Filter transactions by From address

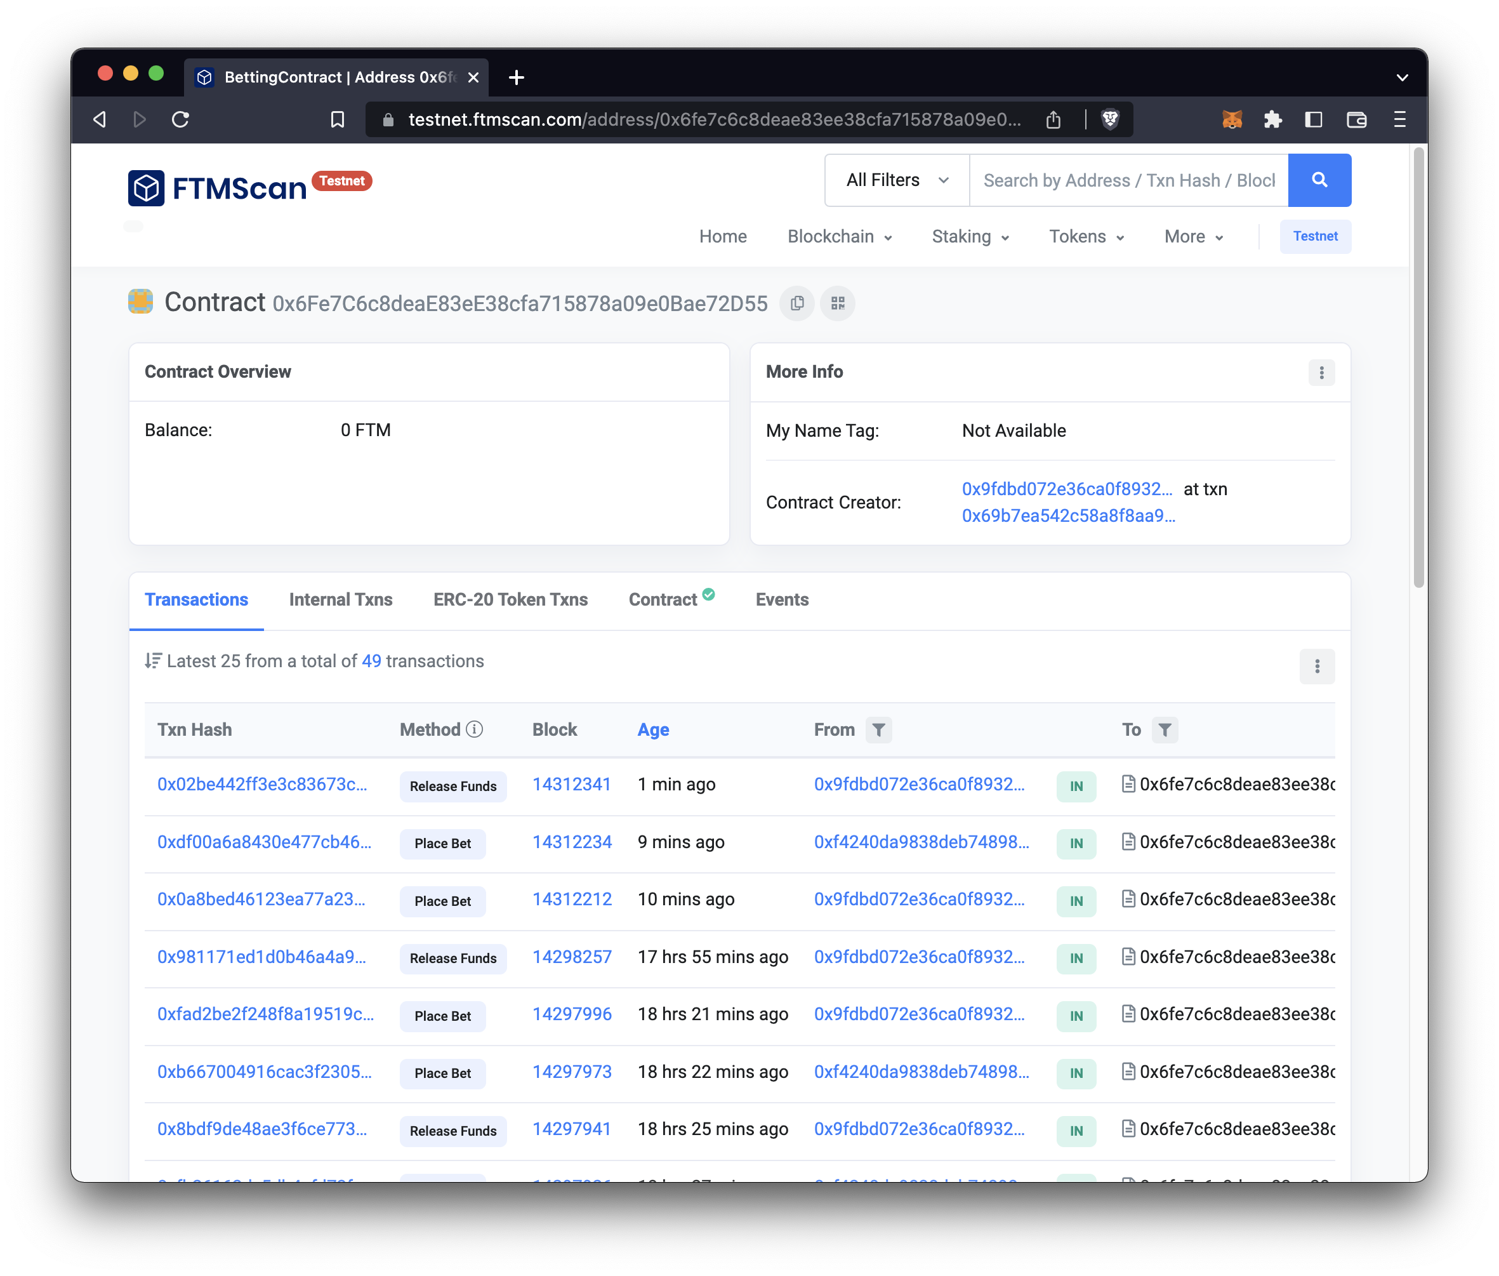(878, 730)
